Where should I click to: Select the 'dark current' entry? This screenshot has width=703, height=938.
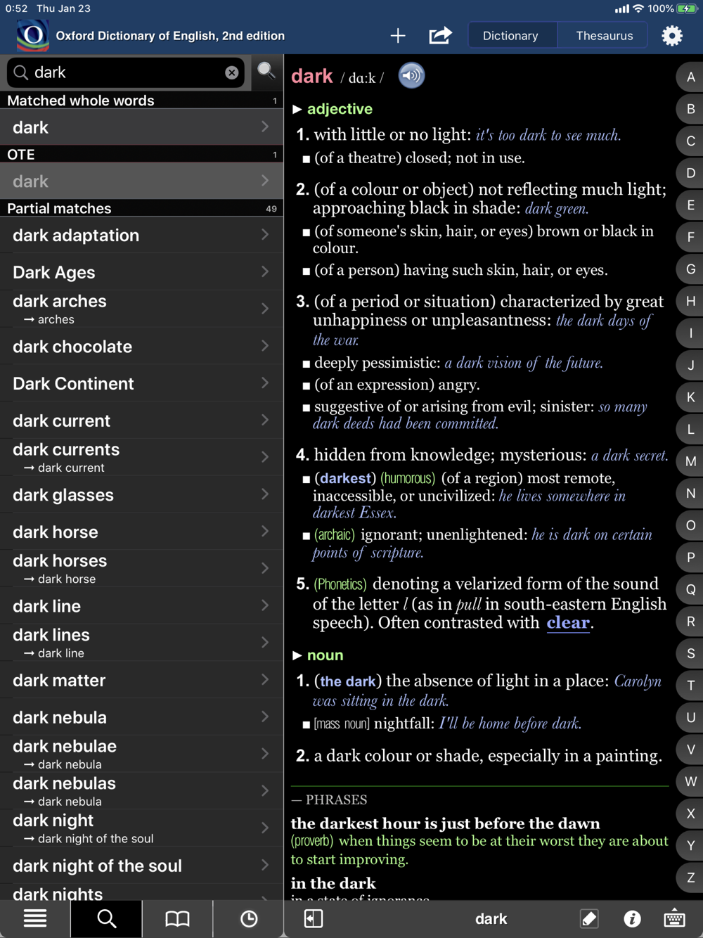pos(141,420)
